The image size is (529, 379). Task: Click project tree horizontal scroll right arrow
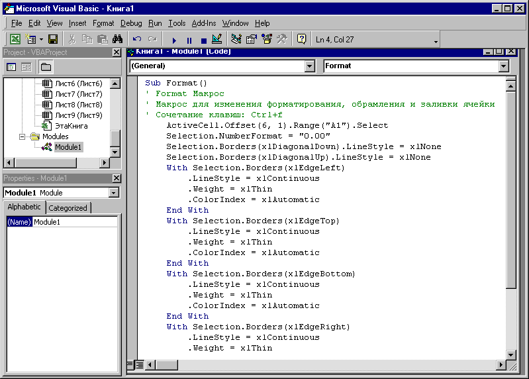pyautogui.click(x=104, y=163)
